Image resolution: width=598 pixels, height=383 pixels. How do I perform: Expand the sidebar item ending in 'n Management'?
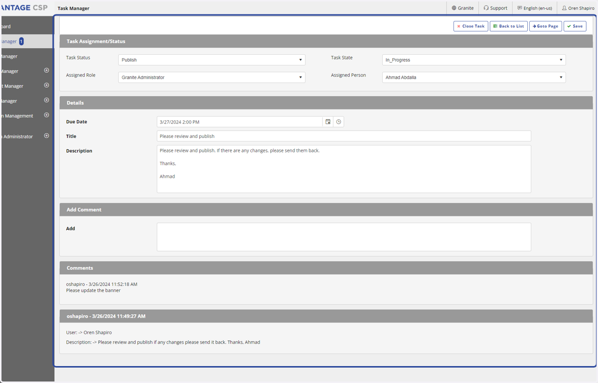tap(46, 115)
